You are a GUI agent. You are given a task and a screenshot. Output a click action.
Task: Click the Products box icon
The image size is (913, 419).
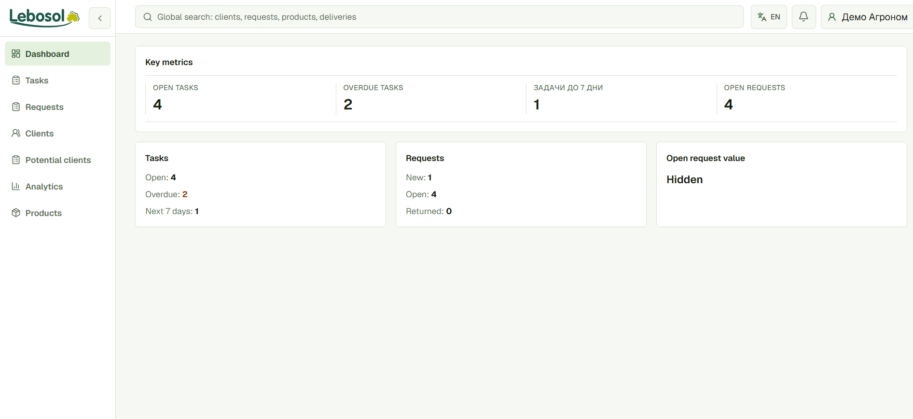coord(16,213)
